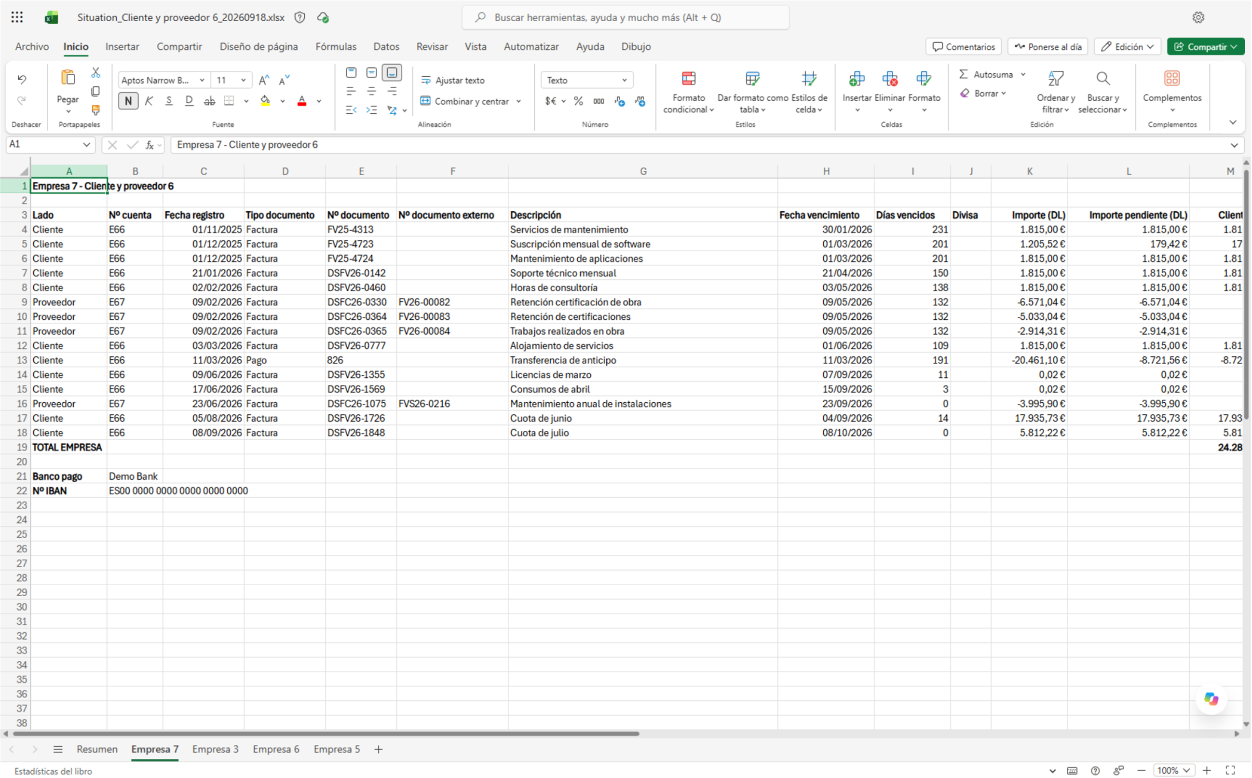This screenshot has height=778, width=1252.
Task: Apply thousands separator 000 icon
Action: click(599, 101)
